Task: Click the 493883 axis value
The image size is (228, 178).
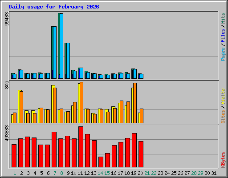Action: (7, 133)
